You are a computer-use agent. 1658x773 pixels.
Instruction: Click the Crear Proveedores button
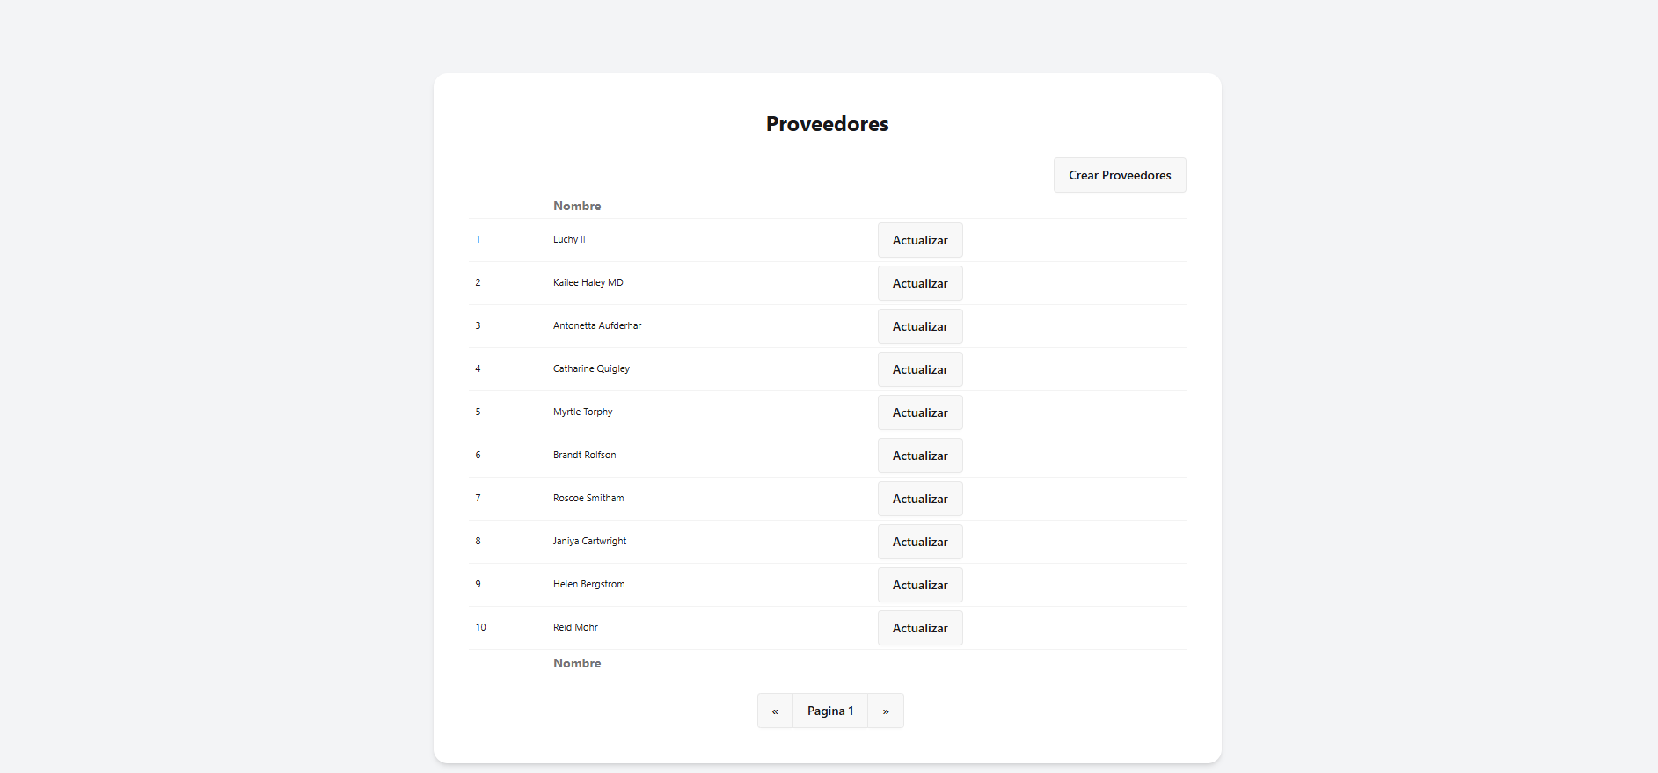coord(1119,175)
